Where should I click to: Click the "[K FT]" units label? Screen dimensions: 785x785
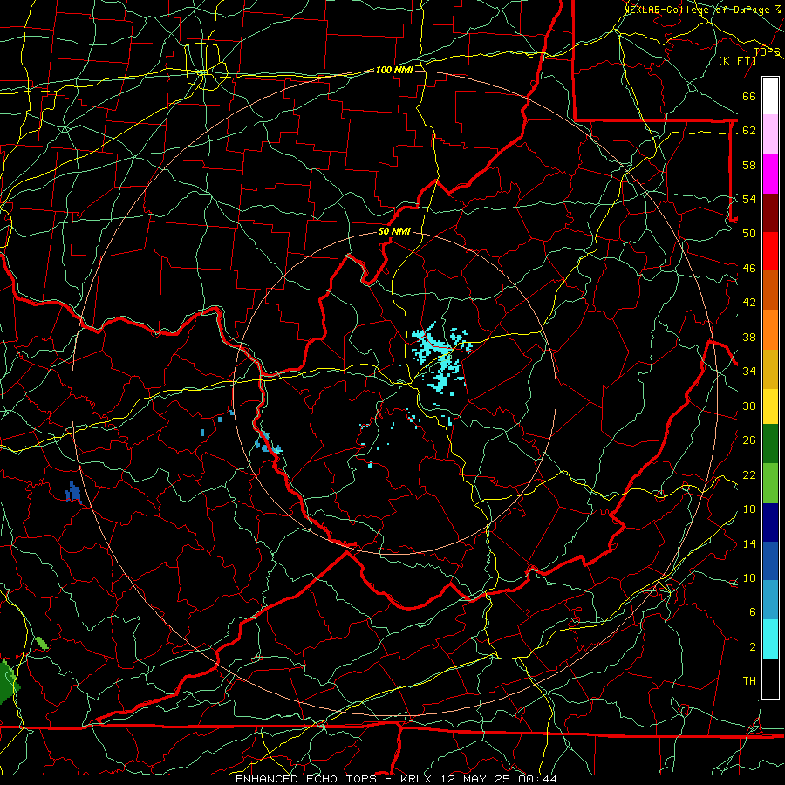[737, 60]
